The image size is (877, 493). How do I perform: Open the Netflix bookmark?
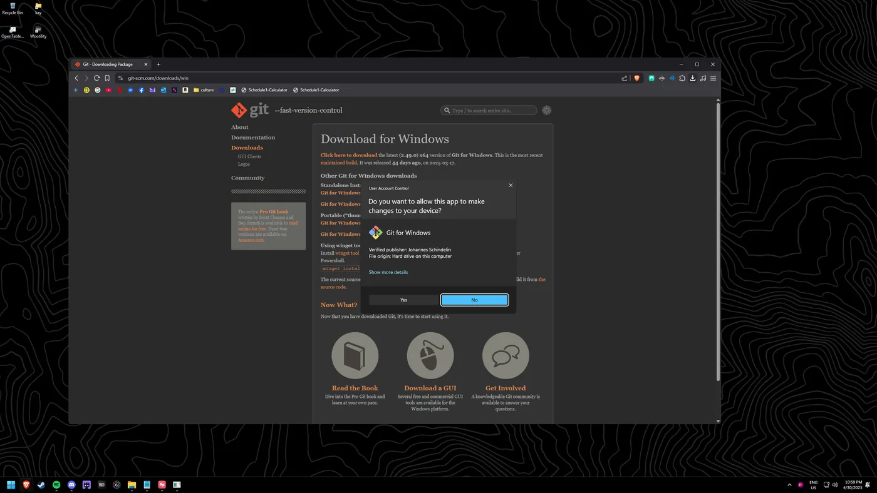120,90
